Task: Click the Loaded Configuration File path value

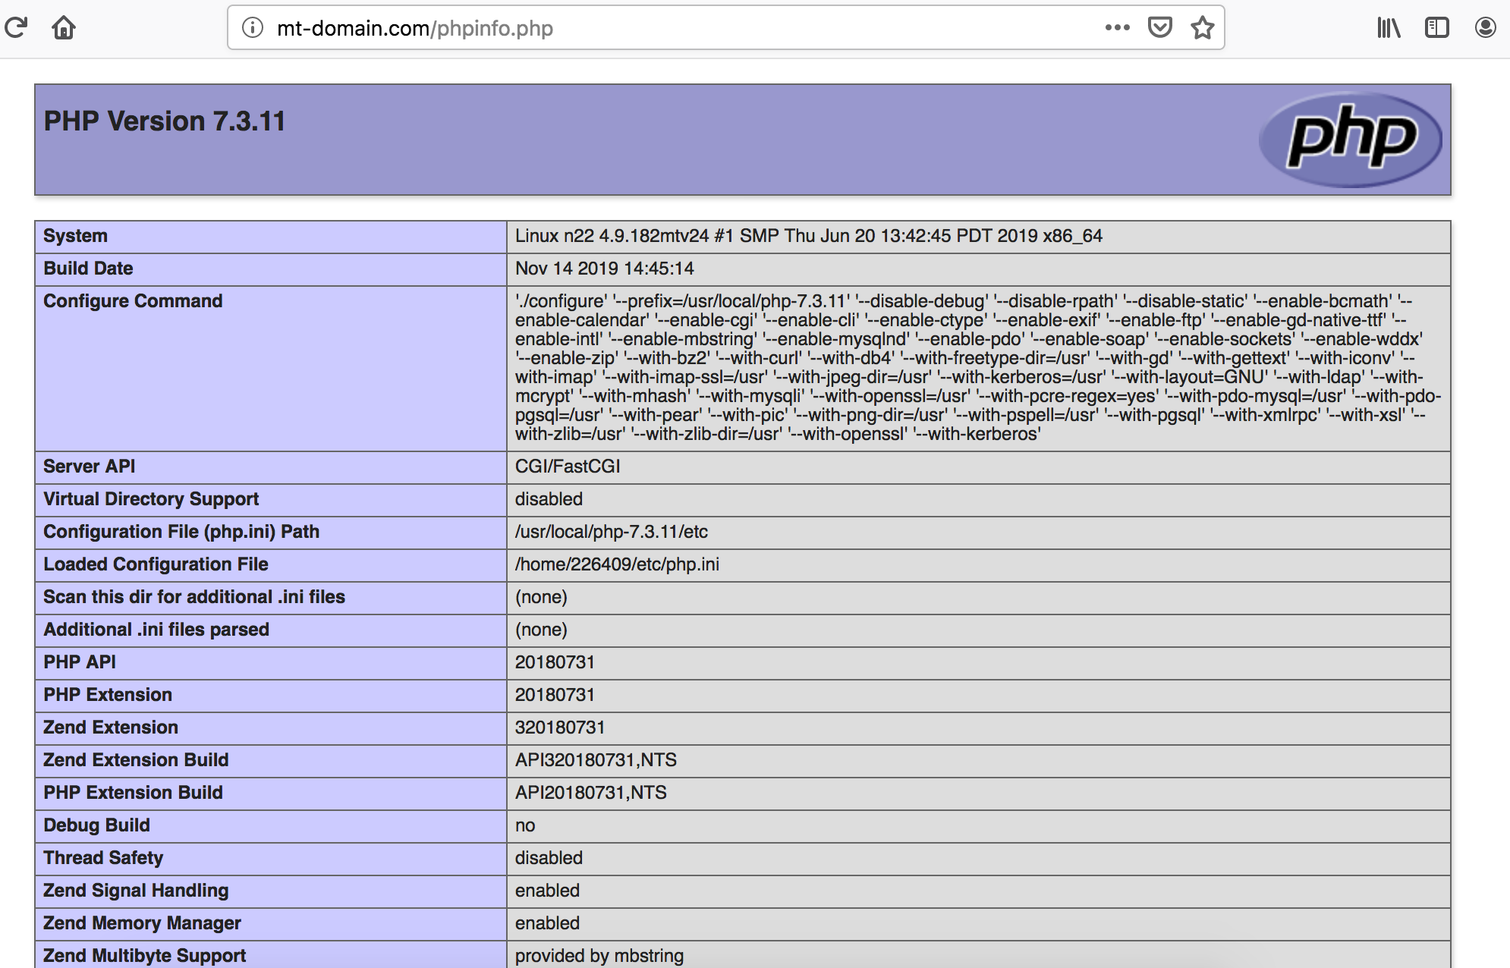Action: pos(617,564)
